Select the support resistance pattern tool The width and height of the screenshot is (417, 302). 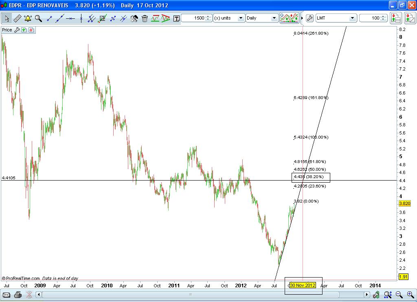[x=155, y=18]
